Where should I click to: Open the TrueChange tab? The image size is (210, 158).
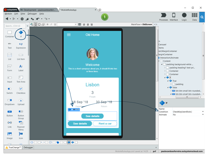point(13,147)
